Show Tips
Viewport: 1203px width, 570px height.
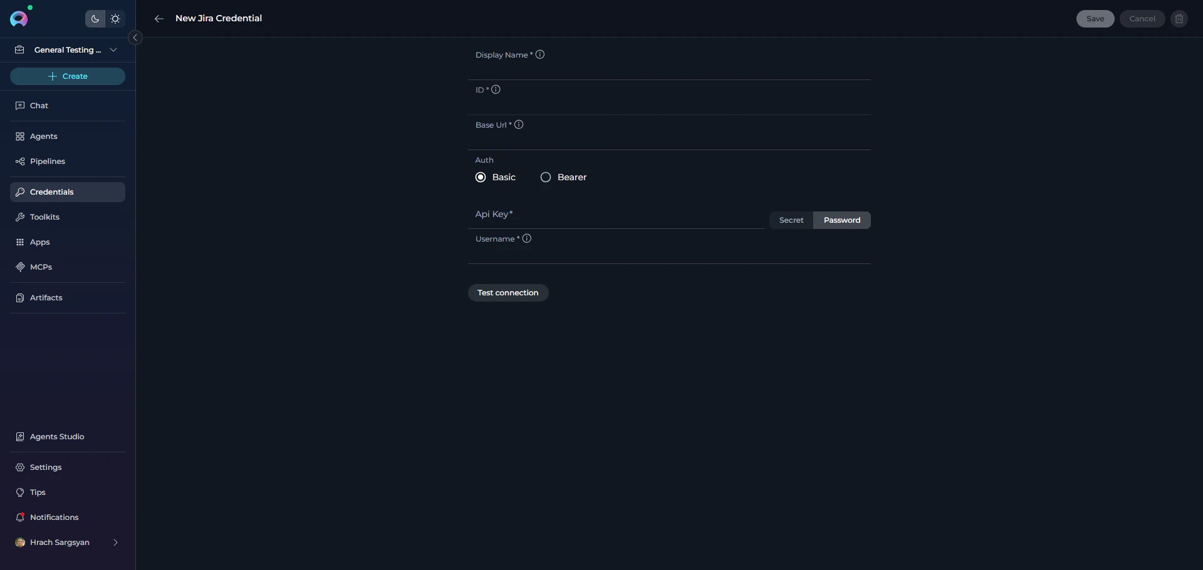pyautogui.click(x=68, y=492)
